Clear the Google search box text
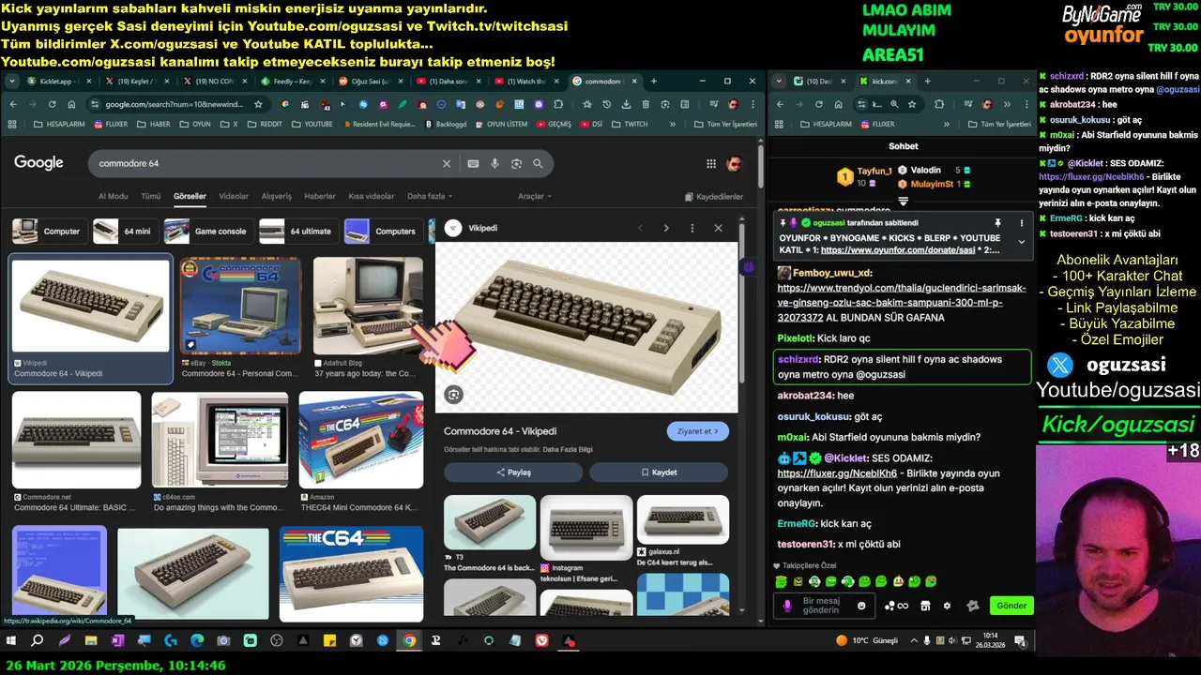This screenshot has width=1201, height=675. (447, 163)
